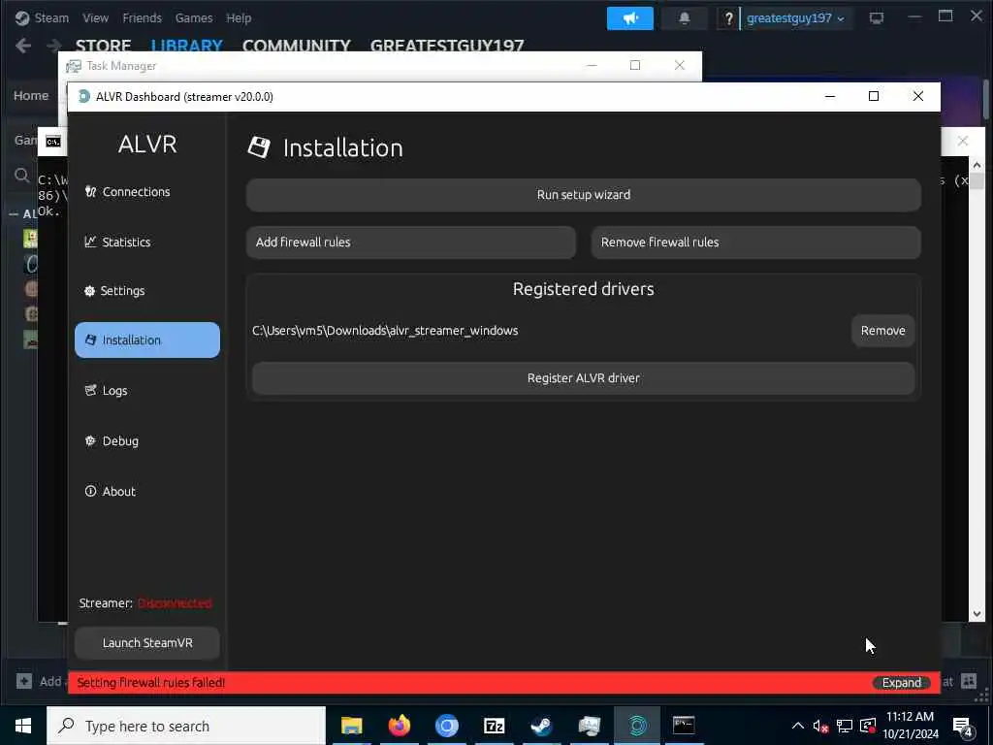Go to Steam LIBRARY tab

coord(187,45)
